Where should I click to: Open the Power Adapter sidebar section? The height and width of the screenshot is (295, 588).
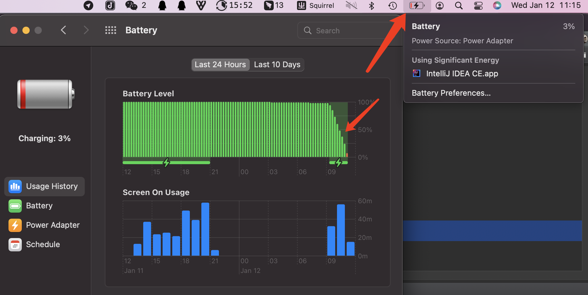point(45,225)
